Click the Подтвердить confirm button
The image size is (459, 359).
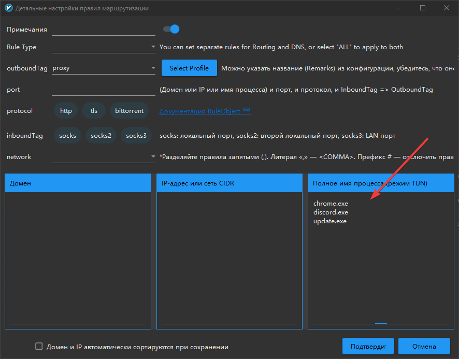[368, 347]
